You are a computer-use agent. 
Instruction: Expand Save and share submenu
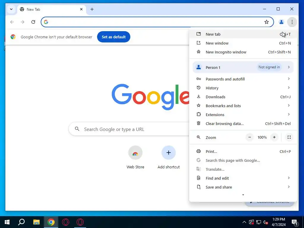[243, 187]
